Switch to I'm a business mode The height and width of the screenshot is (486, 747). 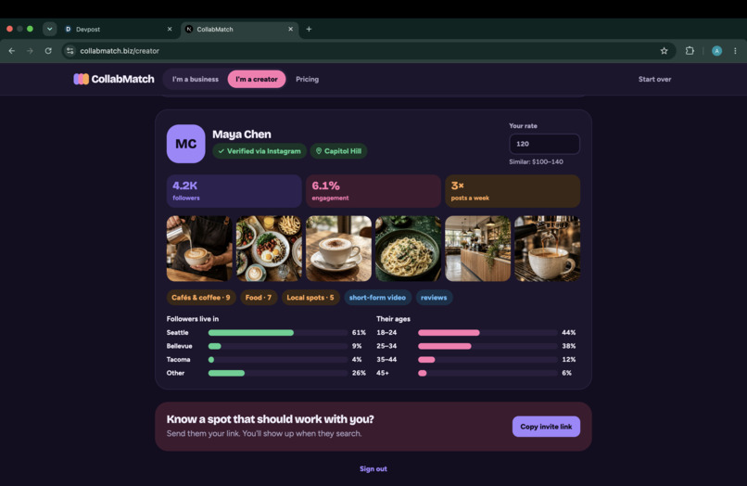click(196, 79)
